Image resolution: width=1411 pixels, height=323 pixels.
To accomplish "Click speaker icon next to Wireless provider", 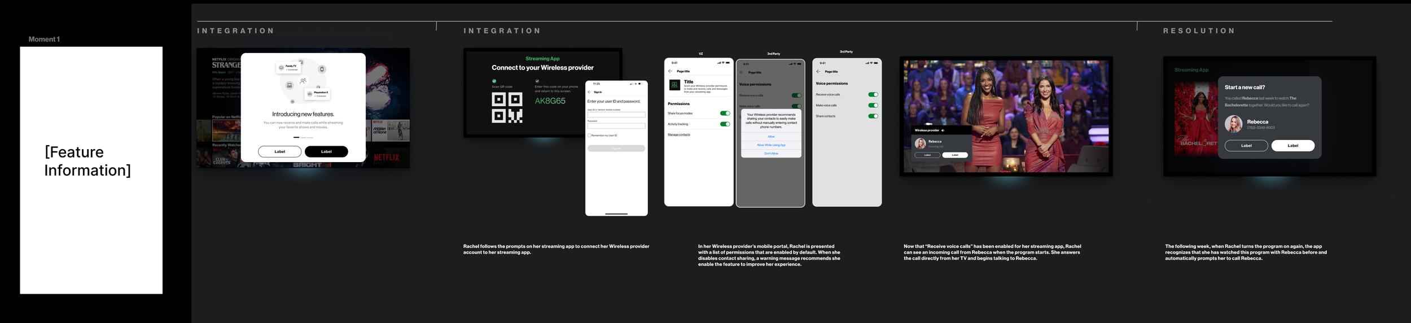I will (943, 130).
